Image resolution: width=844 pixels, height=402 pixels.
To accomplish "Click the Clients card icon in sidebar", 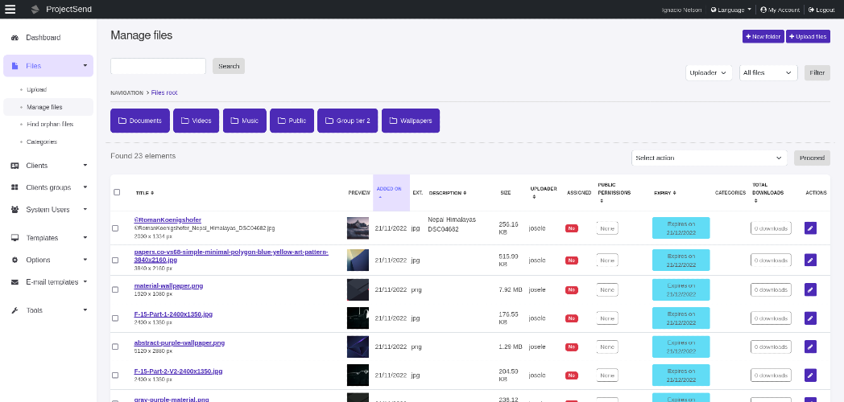I will [x=15, y=166].
